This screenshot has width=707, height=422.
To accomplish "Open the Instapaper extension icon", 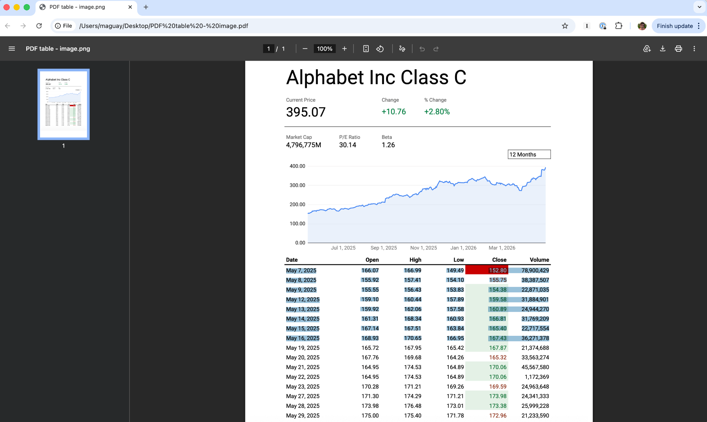I will (x=587, y=26).
